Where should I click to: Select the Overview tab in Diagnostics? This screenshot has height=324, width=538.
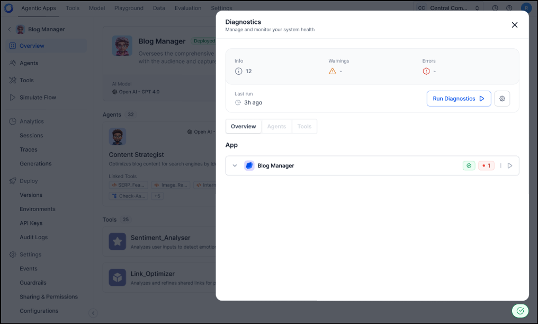coord(244,126)
